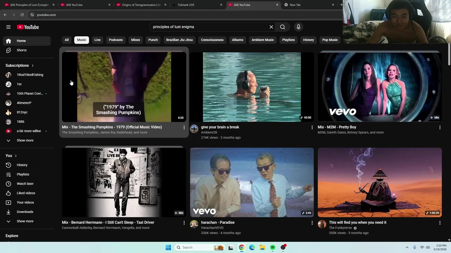Click The Funkyverse channel avatar
This screenshot has width=451, height=253.
point(322,224)
